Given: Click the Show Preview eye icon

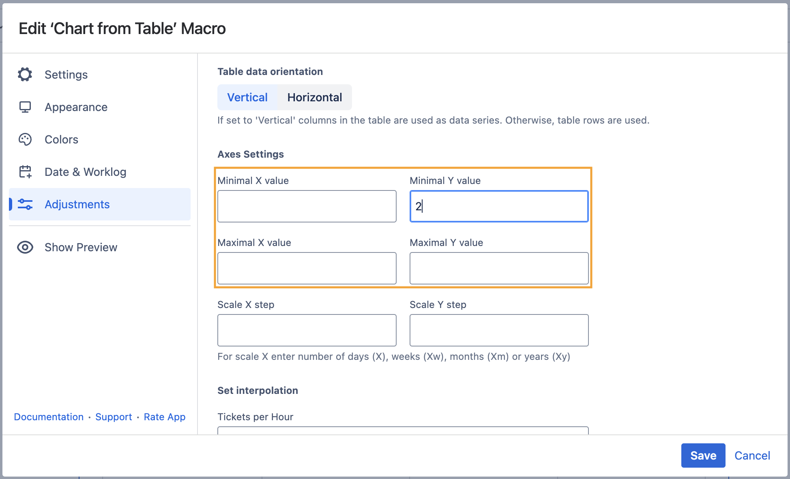Looking at the screenshot, I should (25, 247).
